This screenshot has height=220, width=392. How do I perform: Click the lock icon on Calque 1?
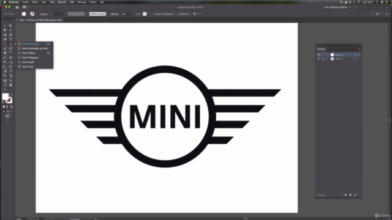323,59
